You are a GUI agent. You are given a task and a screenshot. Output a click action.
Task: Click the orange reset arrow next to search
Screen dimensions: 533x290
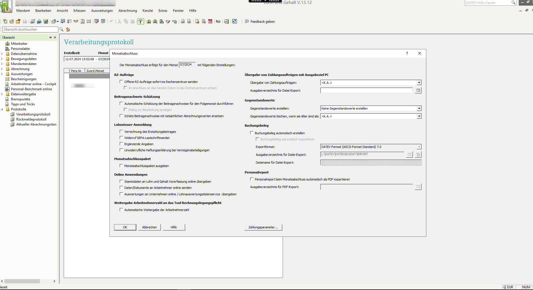(x=68, y=29)
